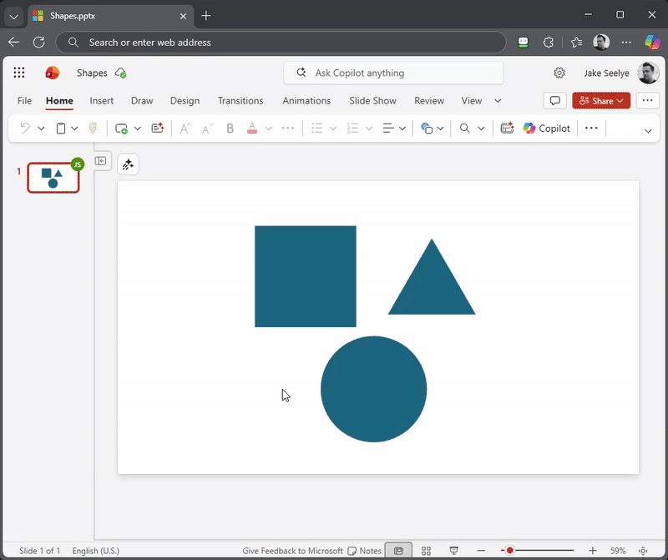Toggle the Notes pane
The height and width of the screenshot is (560, 668).
(364, 551)
